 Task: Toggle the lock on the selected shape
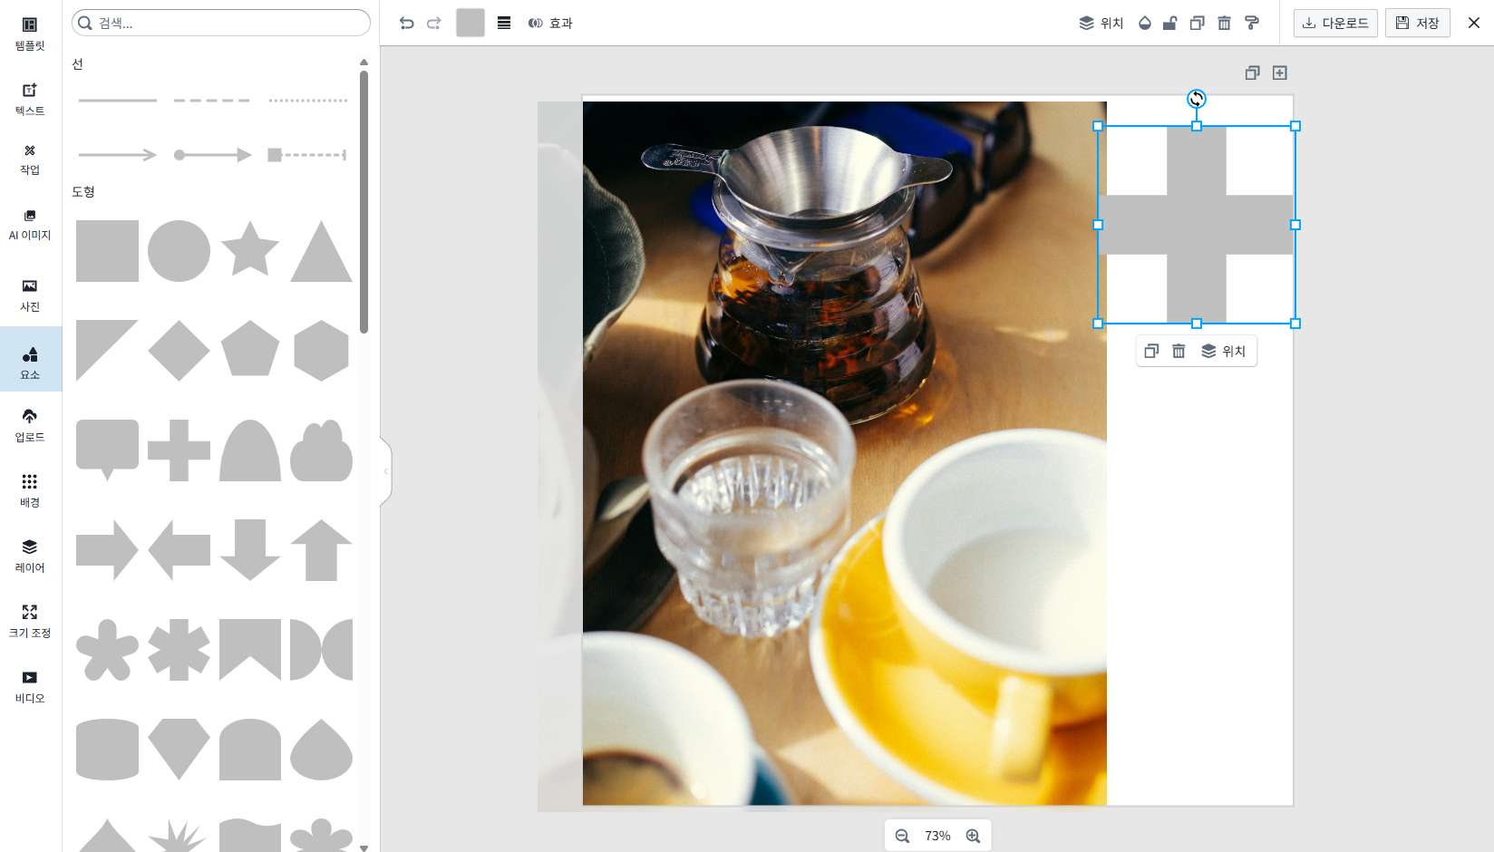pos(1170,24)
